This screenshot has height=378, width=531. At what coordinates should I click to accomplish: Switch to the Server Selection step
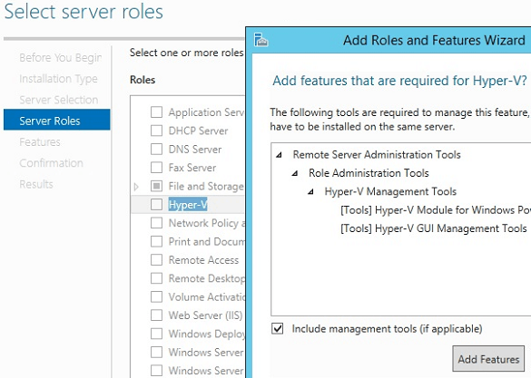[x=59, y=100]
